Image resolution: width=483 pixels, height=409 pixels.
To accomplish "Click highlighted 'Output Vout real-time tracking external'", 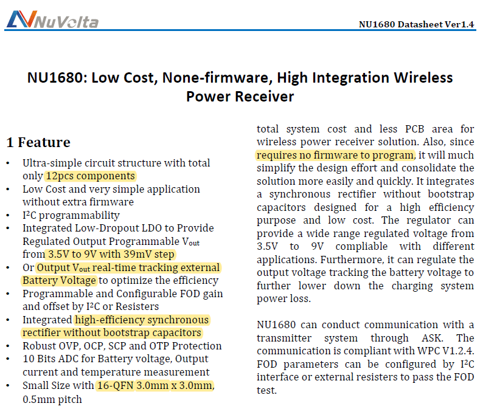I will pos(128,267).
